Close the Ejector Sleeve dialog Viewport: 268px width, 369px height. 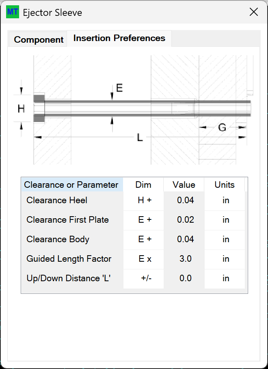[x=254, y=12]
